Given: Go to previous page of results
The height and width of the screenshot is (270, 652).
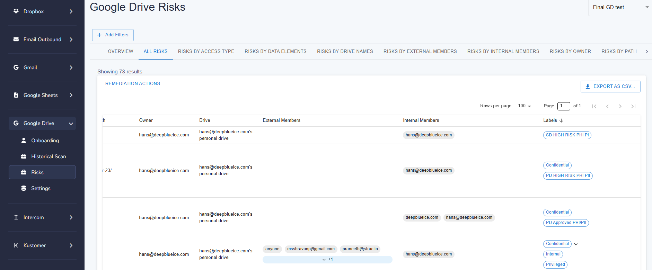Looking at the screenshot, I should [607, 106].
